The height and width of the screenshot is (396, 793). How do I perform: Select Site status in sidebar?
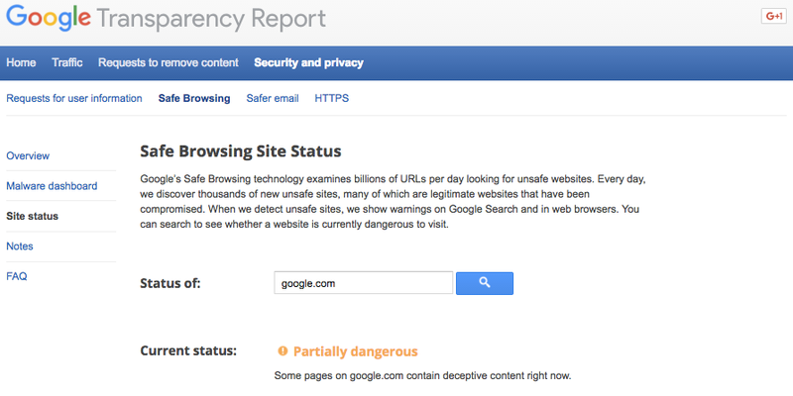33,216
